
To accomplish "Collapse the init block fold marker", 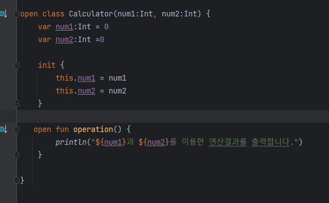I will tap(16, 65).
